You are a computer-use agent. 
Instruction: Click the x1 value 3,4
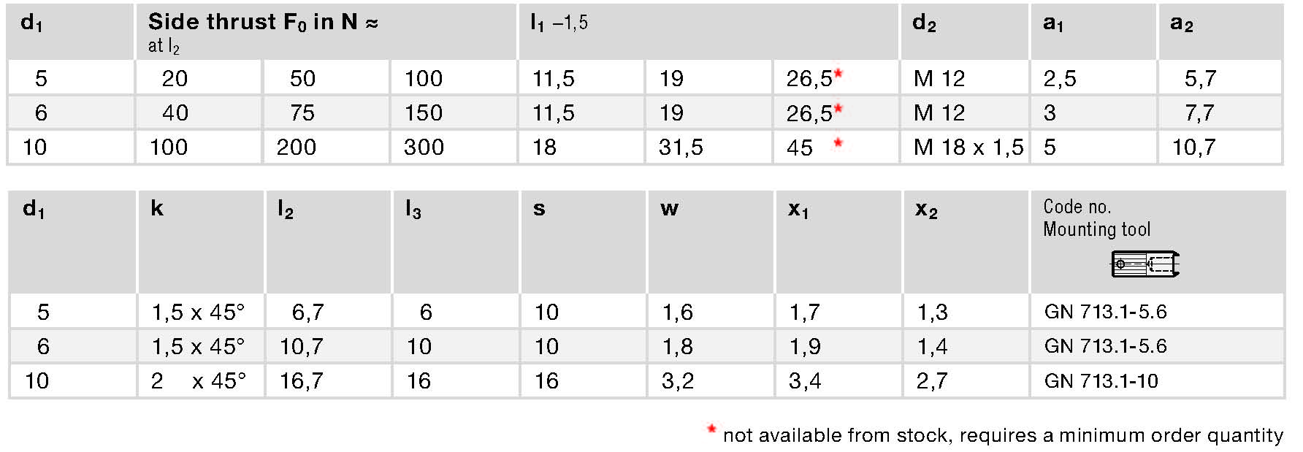(804, 380)
